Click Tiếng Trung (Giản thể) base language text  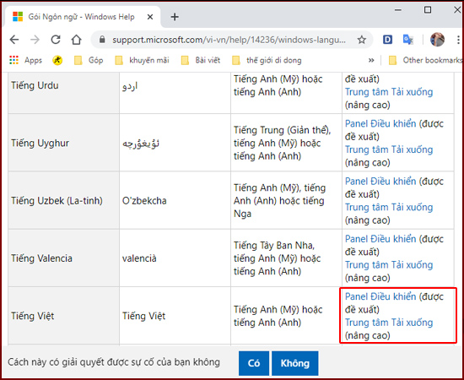coord(282,130)
